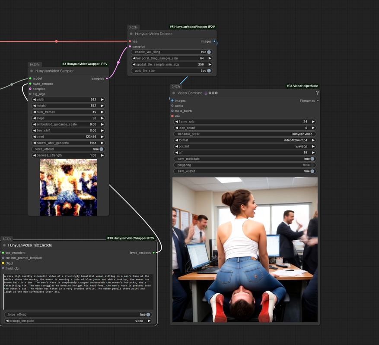
Task: Click the Video Helper Suite icons beside Video Combine title
Action: 211,93
